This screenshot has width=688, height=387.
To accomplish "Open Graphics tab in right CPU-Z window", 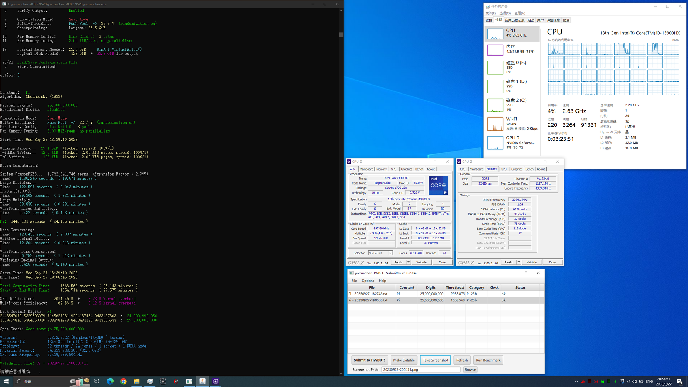I will 516,169.
